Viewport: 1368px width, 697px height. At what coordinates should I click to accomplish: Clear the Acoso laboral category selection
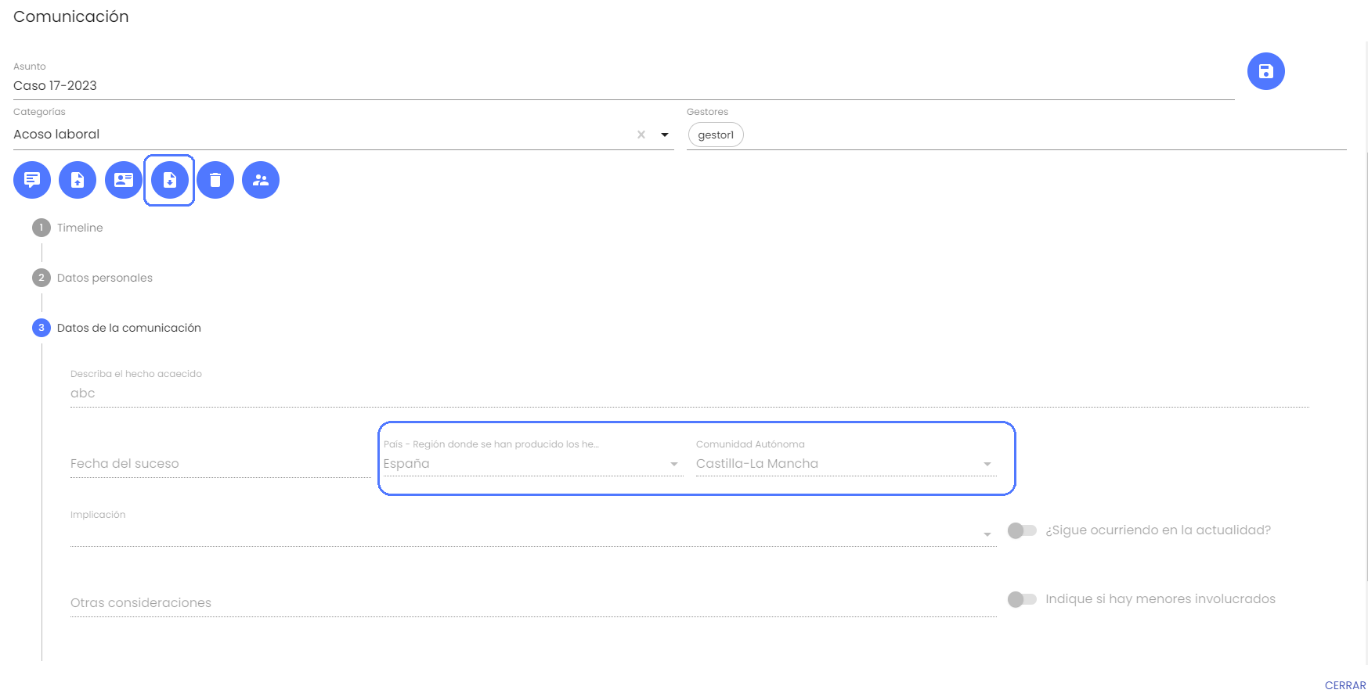(x=641, y=135)
